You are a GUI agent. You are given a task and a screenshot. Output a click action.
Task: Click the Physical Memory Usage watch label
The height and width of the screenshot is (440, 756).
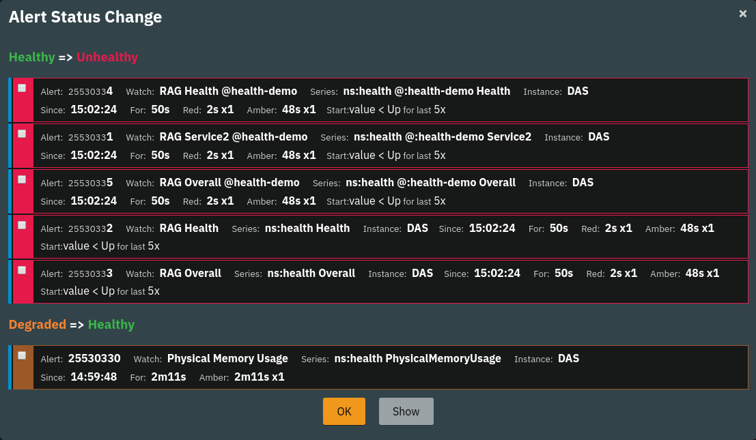point(227,358)
